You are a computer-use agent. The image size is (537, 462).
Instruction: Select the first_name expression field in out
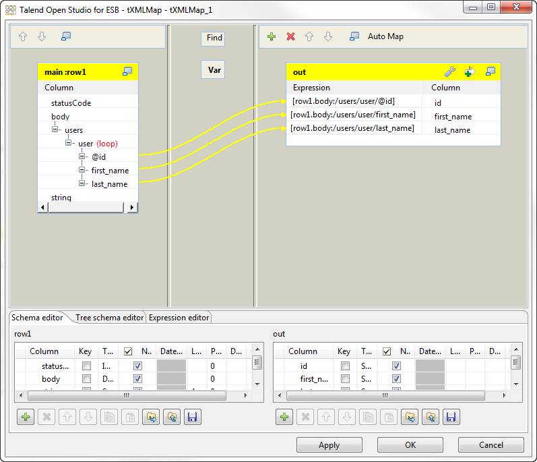click(353, 115)
